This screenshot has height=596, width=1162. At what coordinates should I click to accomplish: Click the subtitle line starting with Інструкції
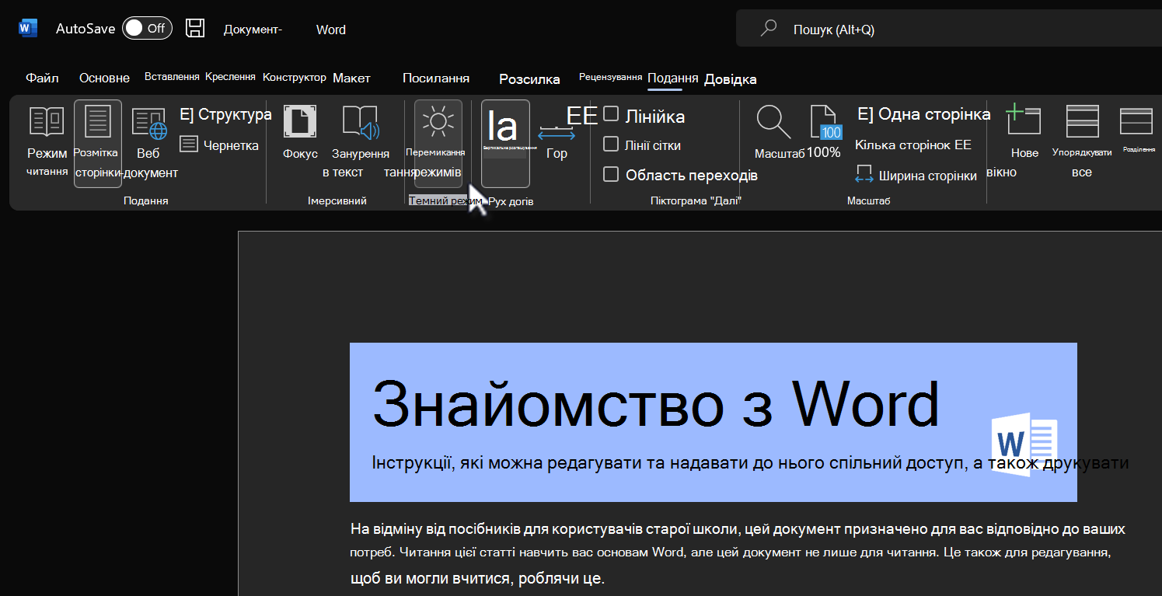point(750,463)
